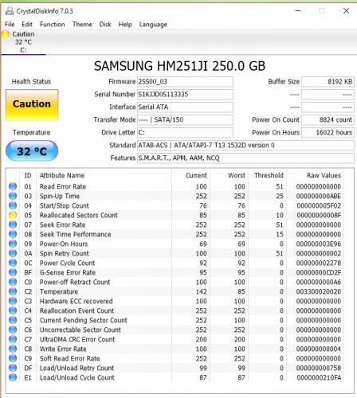Click the blue status icon for Read Error Rate
The image size is (357, 398).
pyautogui.click(x=13, y=186)
